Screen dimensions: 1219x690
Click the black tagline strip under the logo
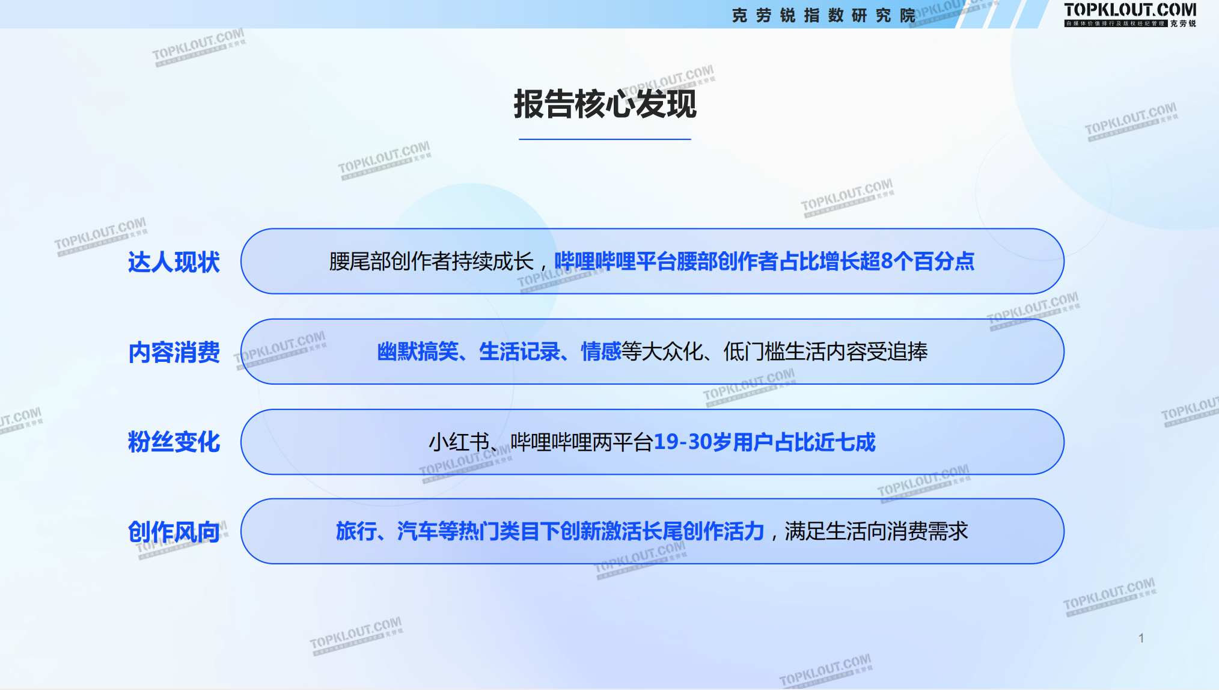tap(1115, 24)
